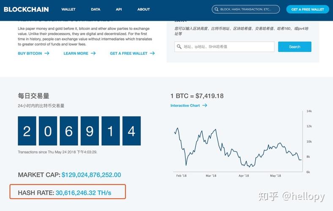The image size is (333, 211).
Task: Click the arrow after the GET A FREE WALLET link
Action: click(152, 54)
